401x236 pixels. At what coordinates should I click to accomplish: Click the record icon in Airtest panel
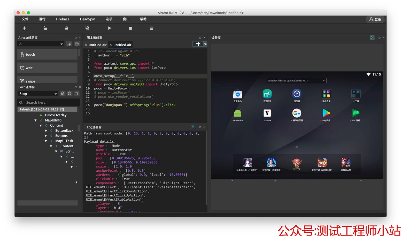[77, 44]
